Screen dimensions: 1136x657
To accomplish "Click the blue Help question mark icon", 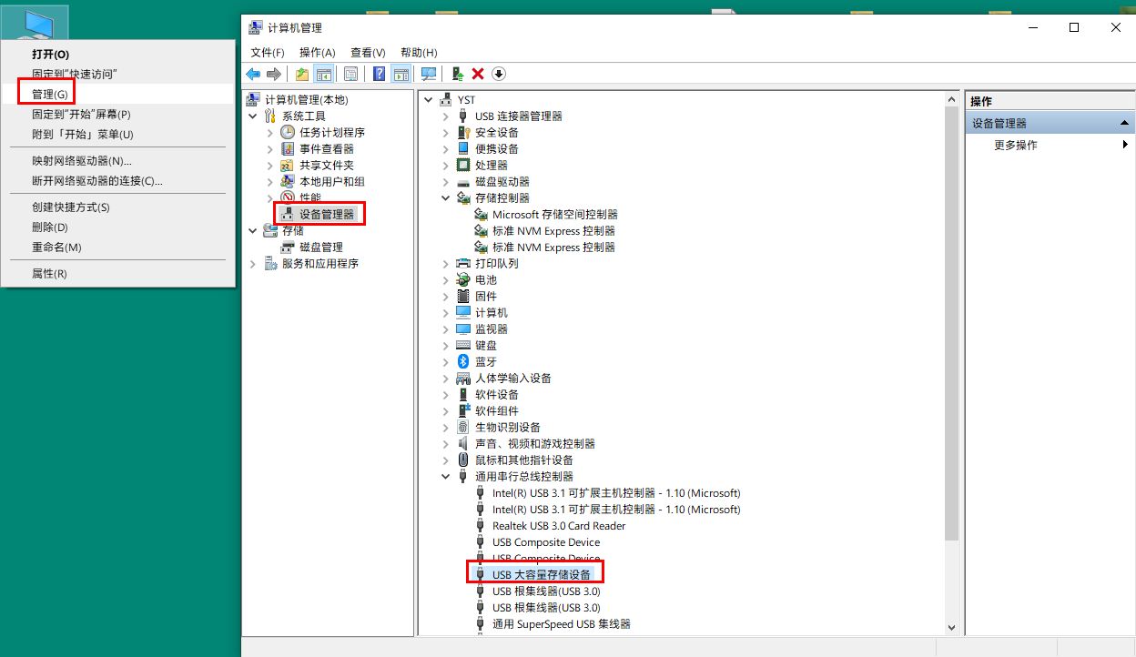I will coord(379,74).
